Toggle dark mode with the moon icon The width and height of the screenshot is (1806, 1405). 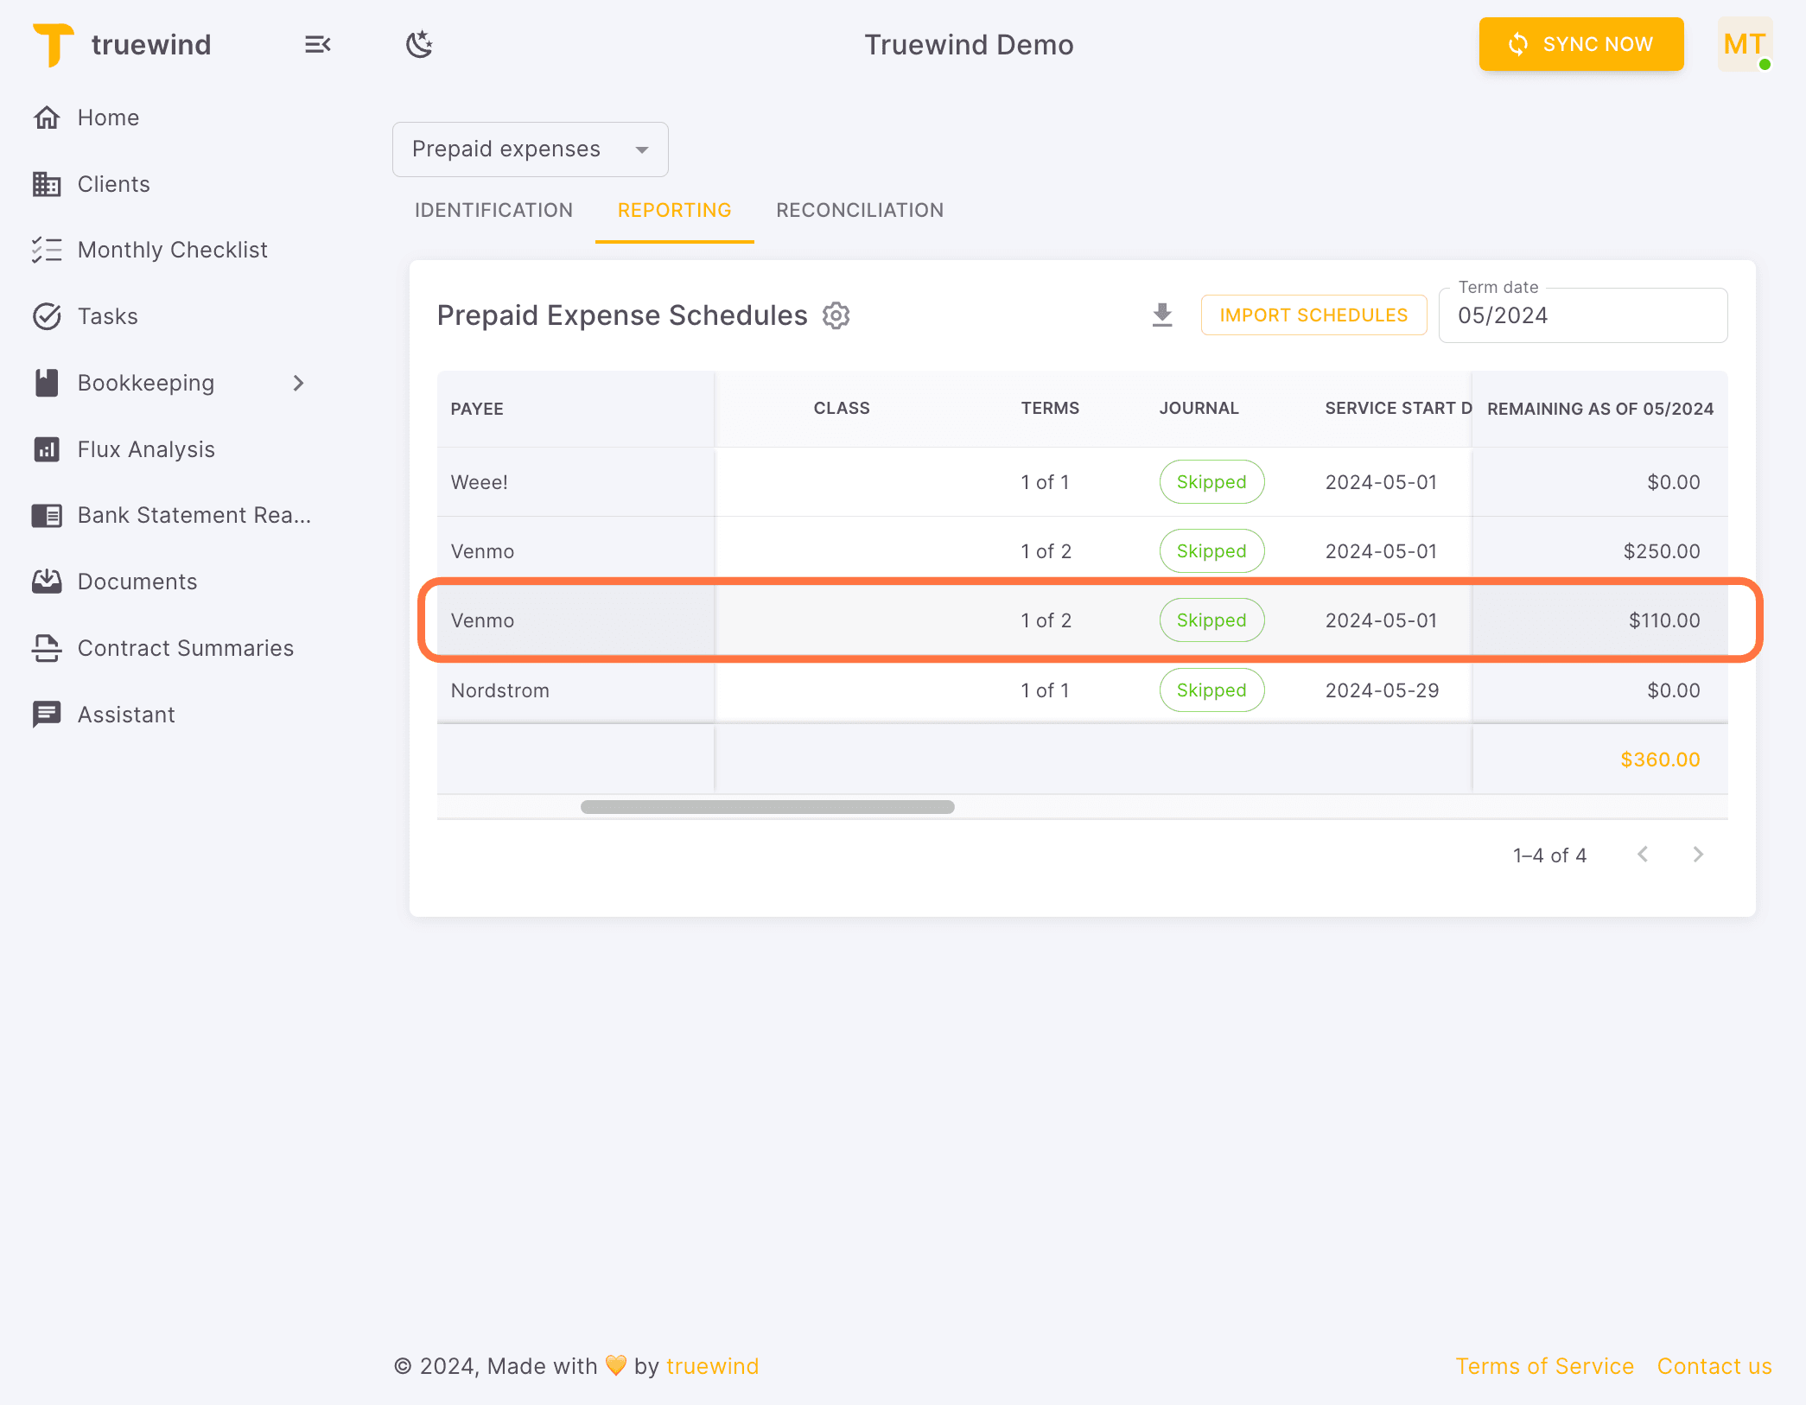click(419, 44)
